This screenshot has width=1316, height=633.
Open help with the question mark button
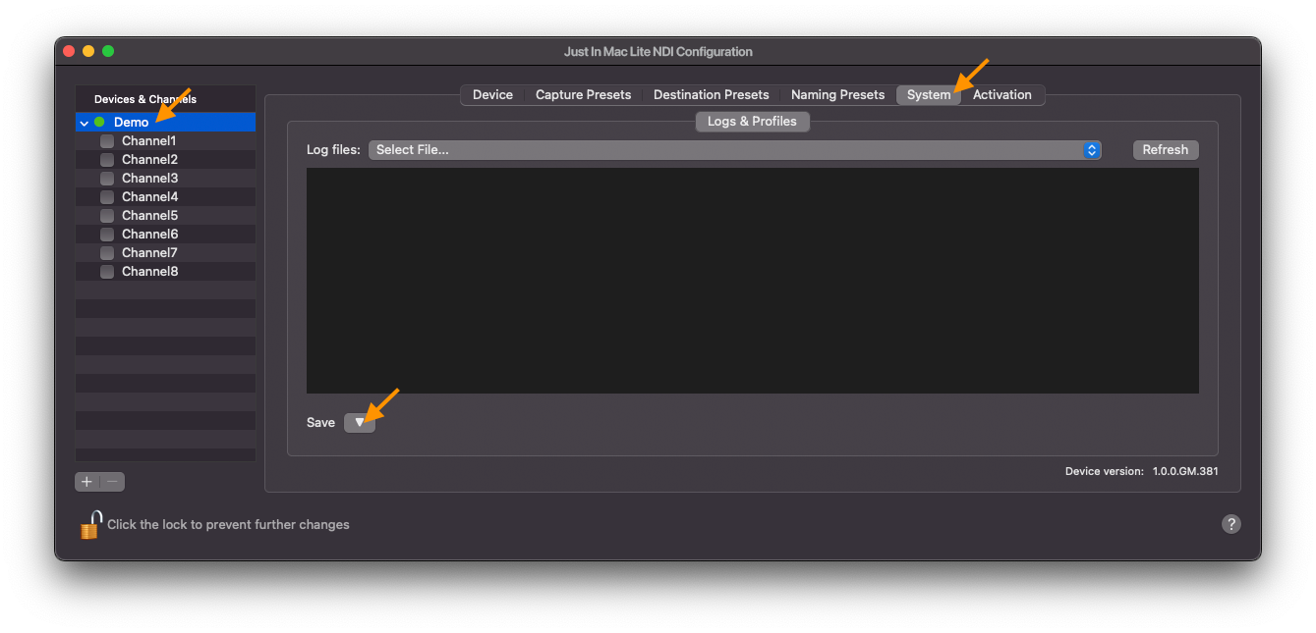click(x=1230, y=524)
